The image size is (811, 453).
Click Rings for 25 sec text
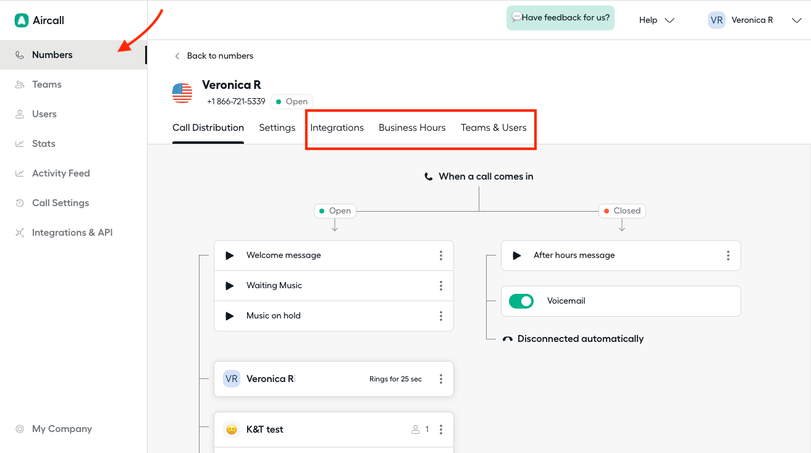[396, 379]
